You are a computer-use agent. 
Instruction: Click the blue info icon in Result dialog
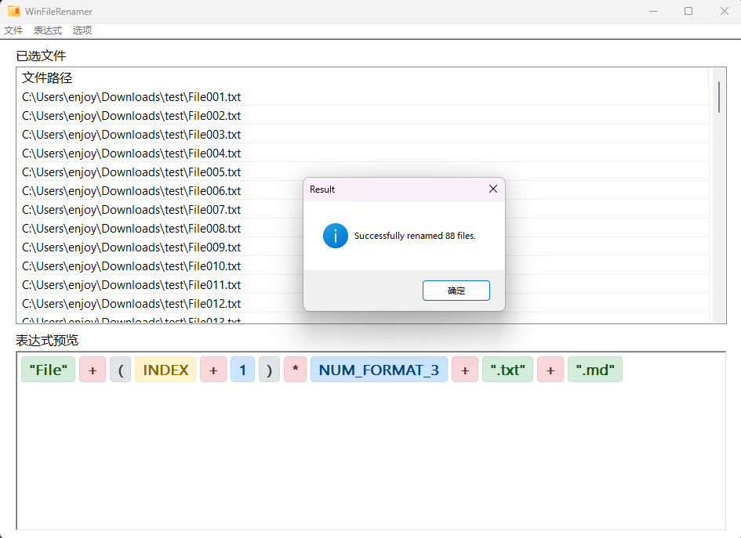[x=336, y=236]
